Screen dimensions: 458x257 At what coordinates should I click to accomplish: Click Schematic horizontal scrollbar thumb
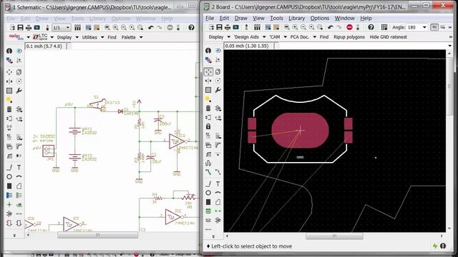pyautogui.click(x=97, y=235)
